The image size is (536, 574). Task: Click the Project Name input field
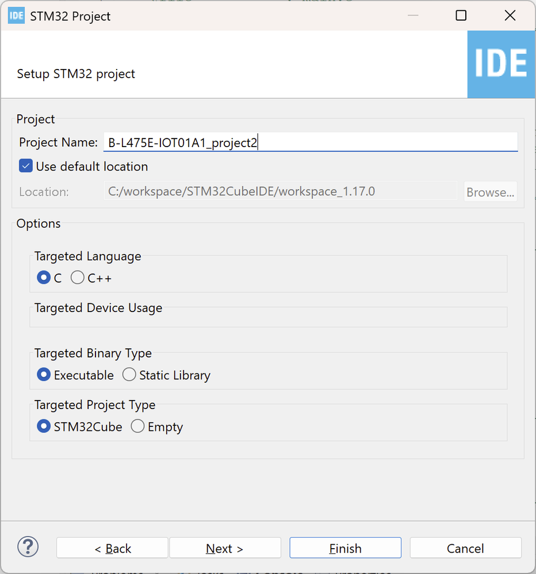pyautogui.click(x=311, y=142)
